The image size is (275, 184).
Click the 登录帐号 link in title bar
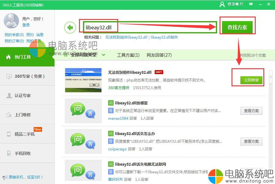(235, 4)
